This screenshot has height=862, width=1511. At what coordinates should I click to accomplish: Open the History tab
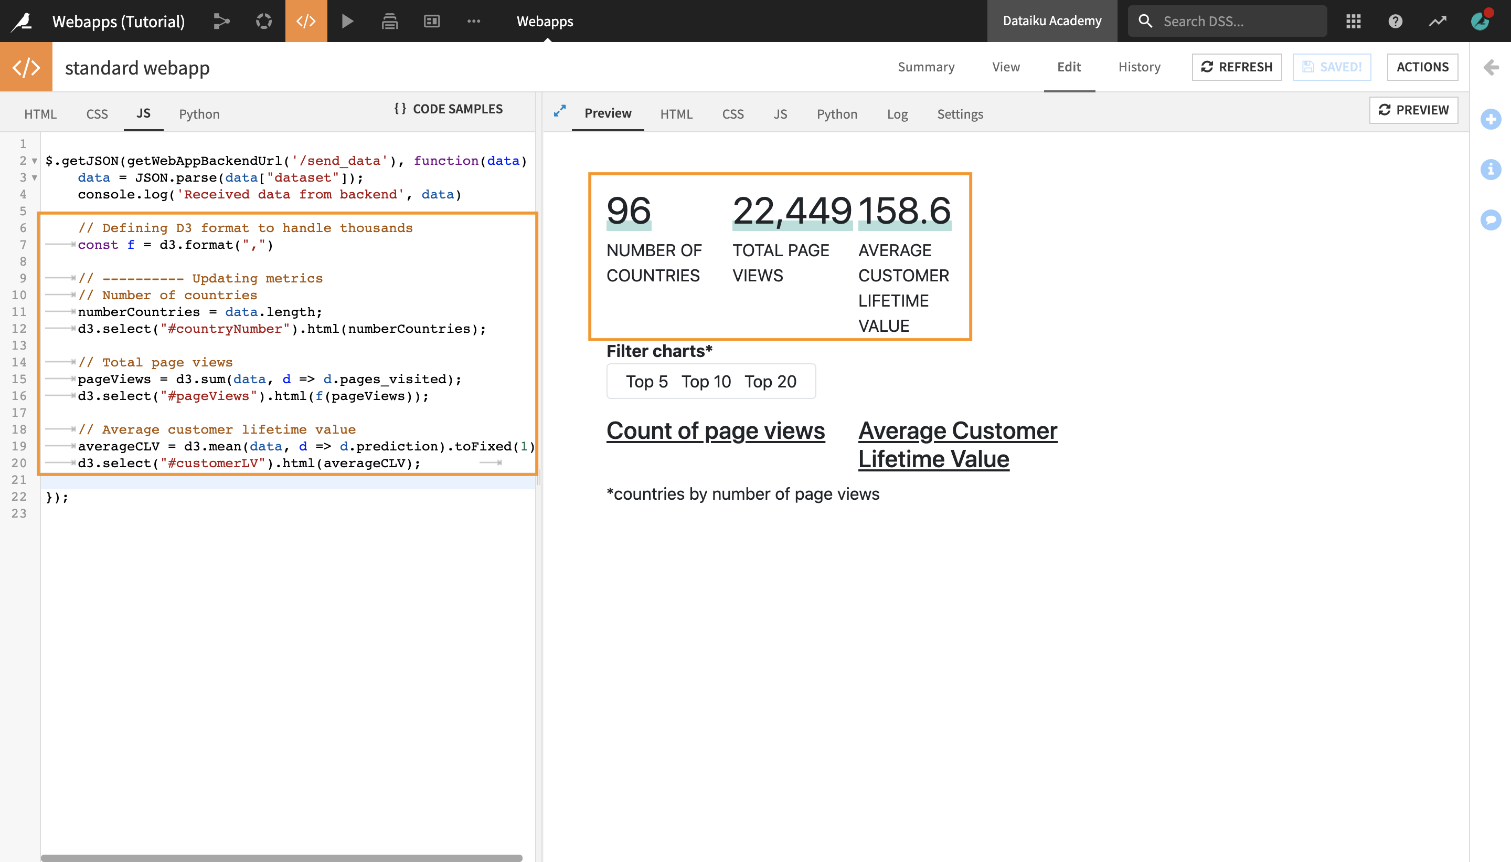(1139, 67)
